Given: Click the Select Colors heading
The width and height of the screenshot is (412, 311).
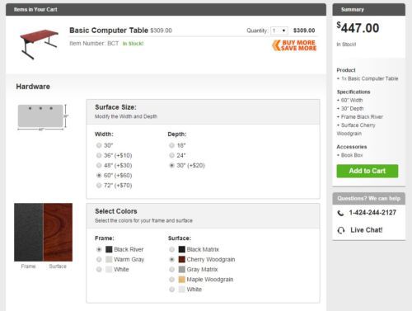Looking at the screenshot, I should 116,211.
